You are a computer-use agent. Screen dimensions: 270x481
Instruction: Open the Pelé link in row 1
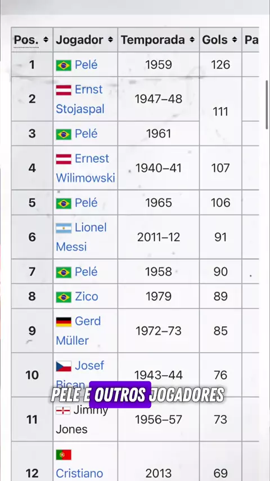(x=86, y=65)
